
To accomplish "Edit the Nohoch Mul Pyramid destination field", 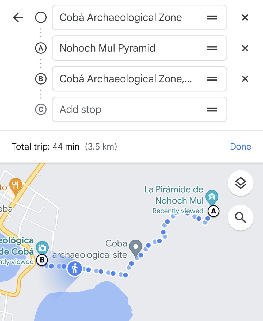I will click(128, 48).
